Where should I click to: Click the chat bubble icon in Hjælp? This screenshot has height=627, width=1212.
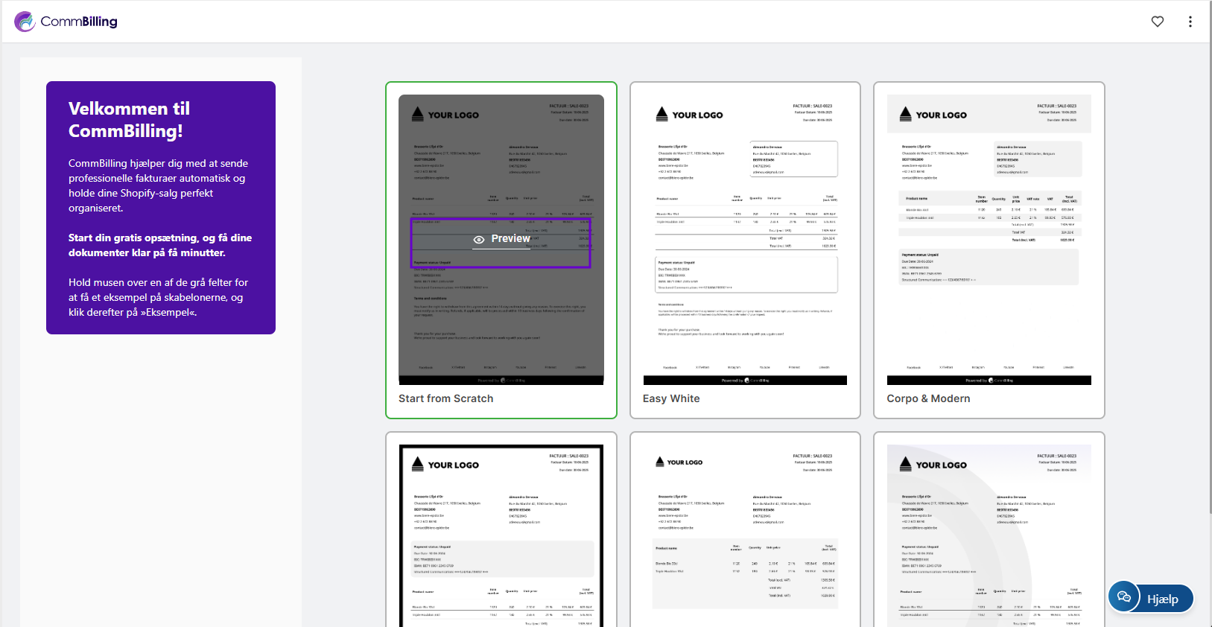pos(1124,597)
